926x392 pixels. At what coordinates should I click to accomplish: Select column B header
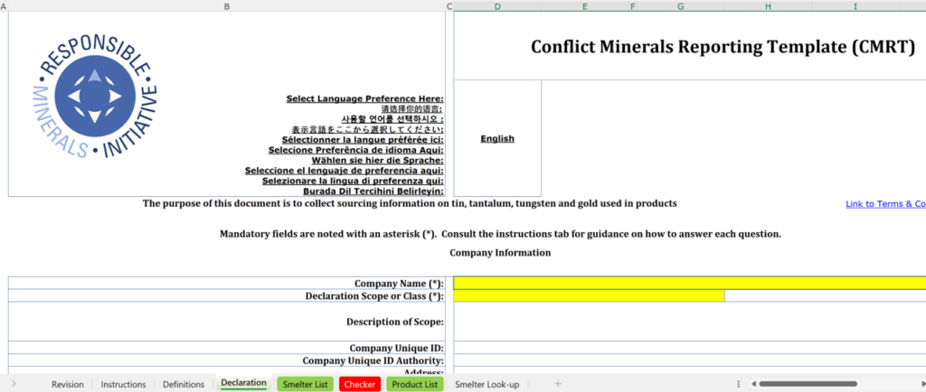[227, 6]
